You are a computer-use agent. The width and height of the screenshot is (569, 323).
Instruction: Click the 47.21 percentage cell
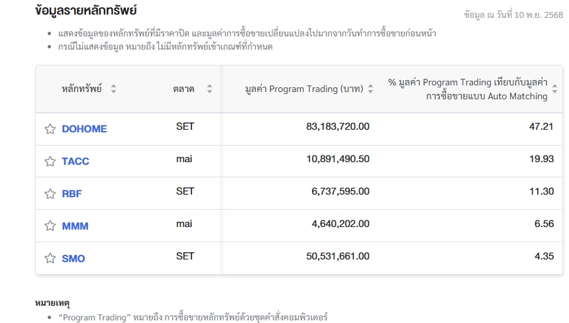[x=541, y=126]
